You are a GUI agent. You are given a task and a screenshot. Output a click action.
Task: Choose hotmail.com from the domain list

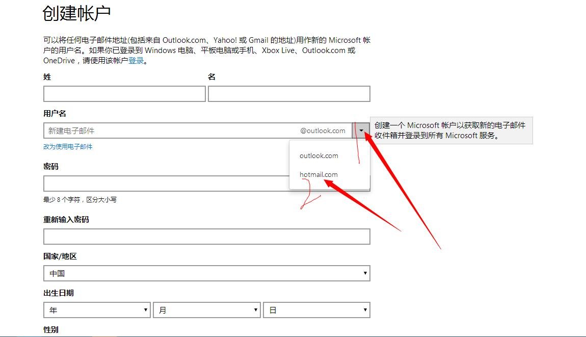pos(318,174)
